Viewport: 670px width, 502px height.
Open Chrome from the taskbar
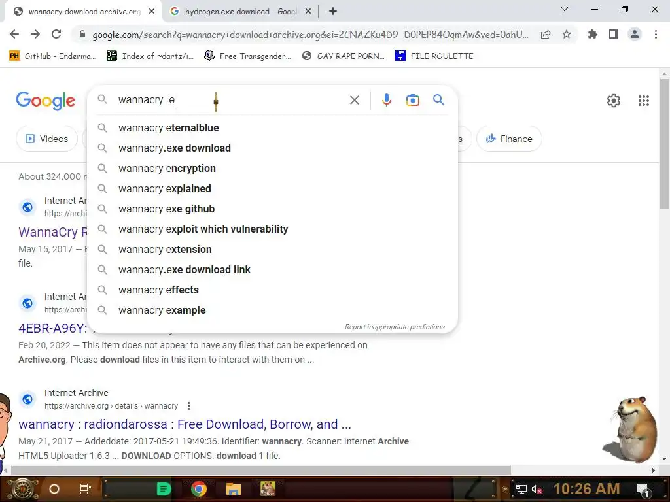point(199,489)
